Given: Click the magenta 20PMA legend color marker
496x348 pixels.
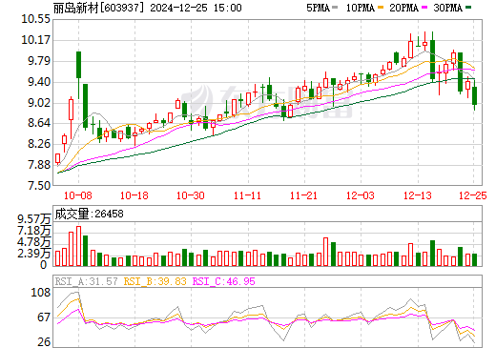Looking at the screenshot, I should (424, 8).
